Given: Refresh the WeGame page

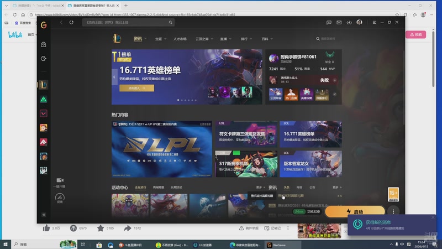Looking at the screenshot, I should tap(71, 22).
